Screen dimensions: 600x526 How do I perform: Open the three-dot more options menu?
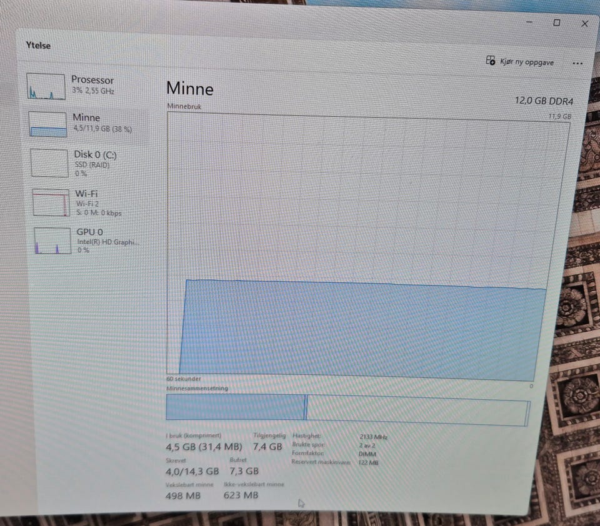(577, 64)
